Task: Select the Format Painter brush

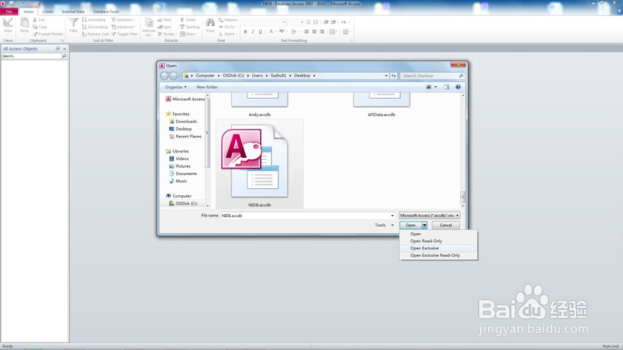Action: [x=35, y=34]
